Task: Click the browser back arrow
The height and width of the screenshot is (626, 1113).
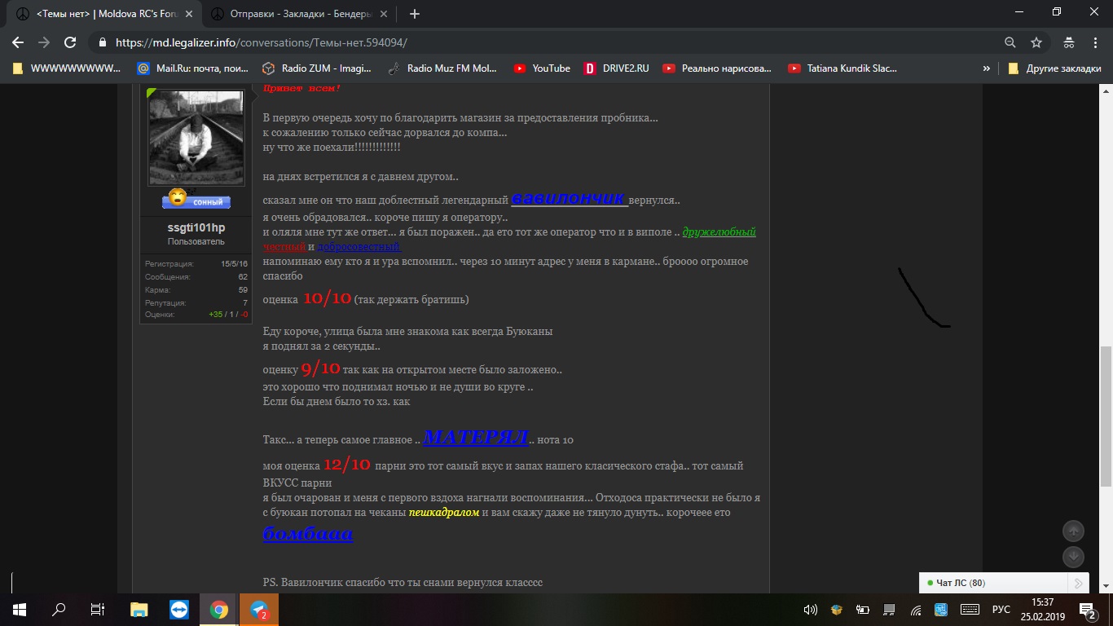Action: 18,42
